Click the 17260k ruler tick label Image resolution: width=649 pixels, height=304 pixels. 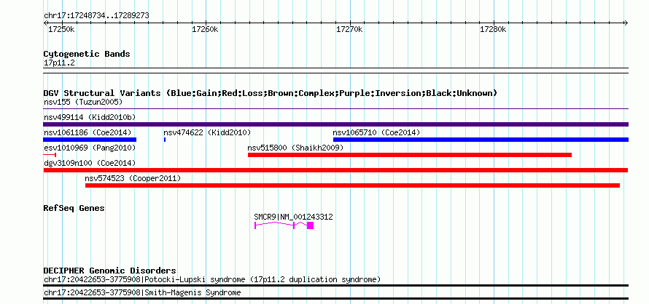[x=205, y=30]
